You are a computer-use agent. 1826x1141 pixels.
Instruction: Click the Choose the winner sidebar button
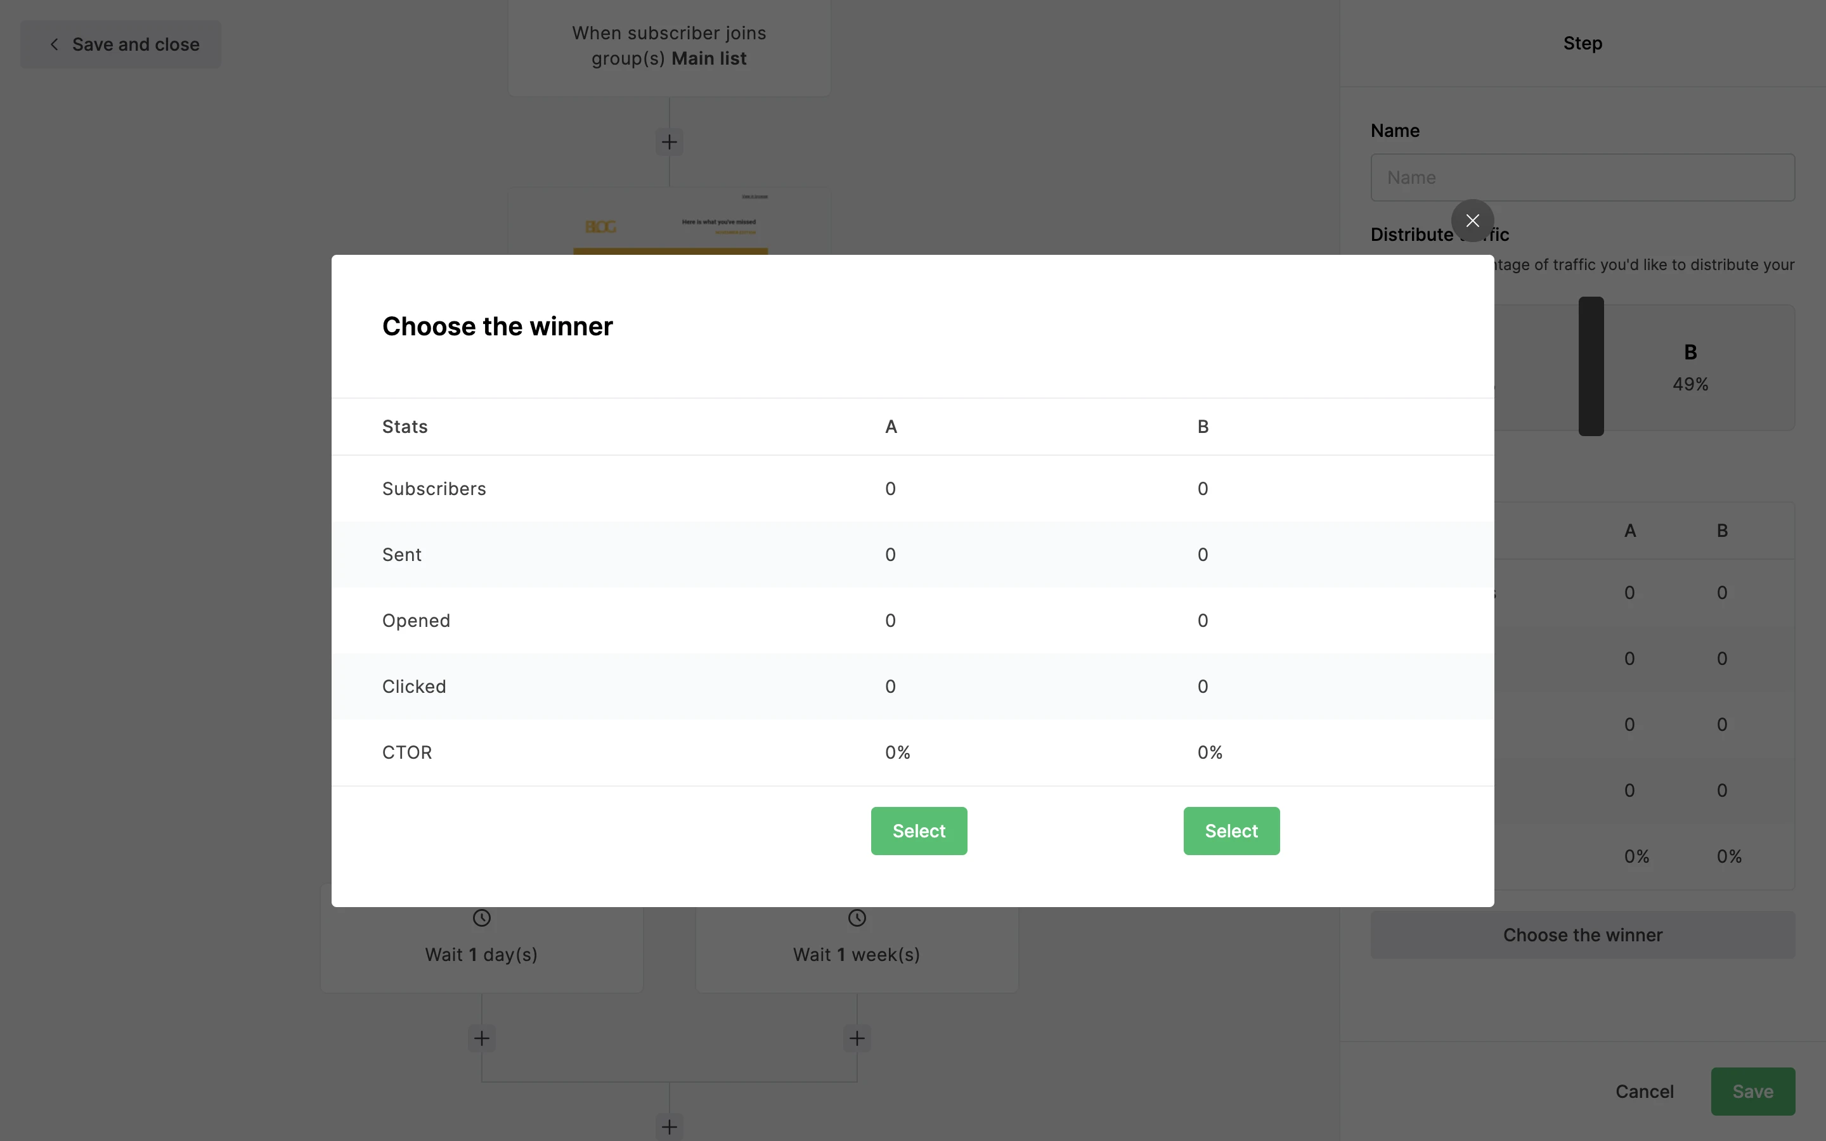(x=1583, y=935)
